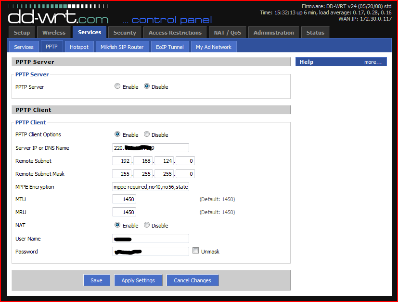Click the PPTP Client section header

click(151, 110)
